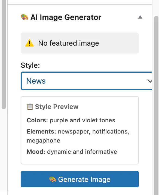
Task: Select the No featured image notice
Action: pos(80,43)
